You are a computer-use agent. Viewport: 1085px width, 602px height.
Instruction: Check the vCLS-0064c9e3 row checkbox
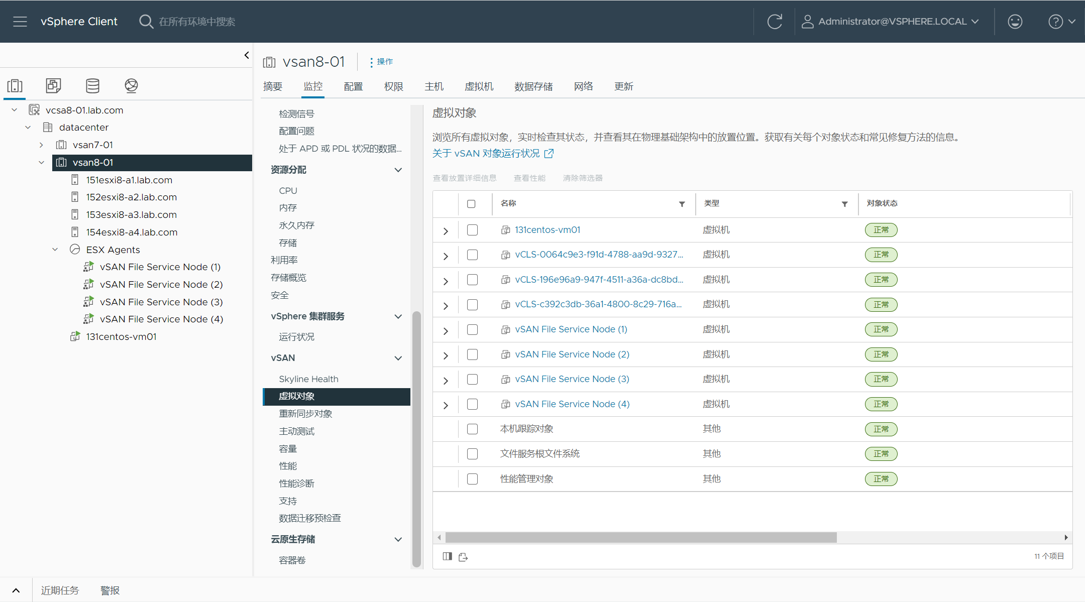[x=472, y=255]
